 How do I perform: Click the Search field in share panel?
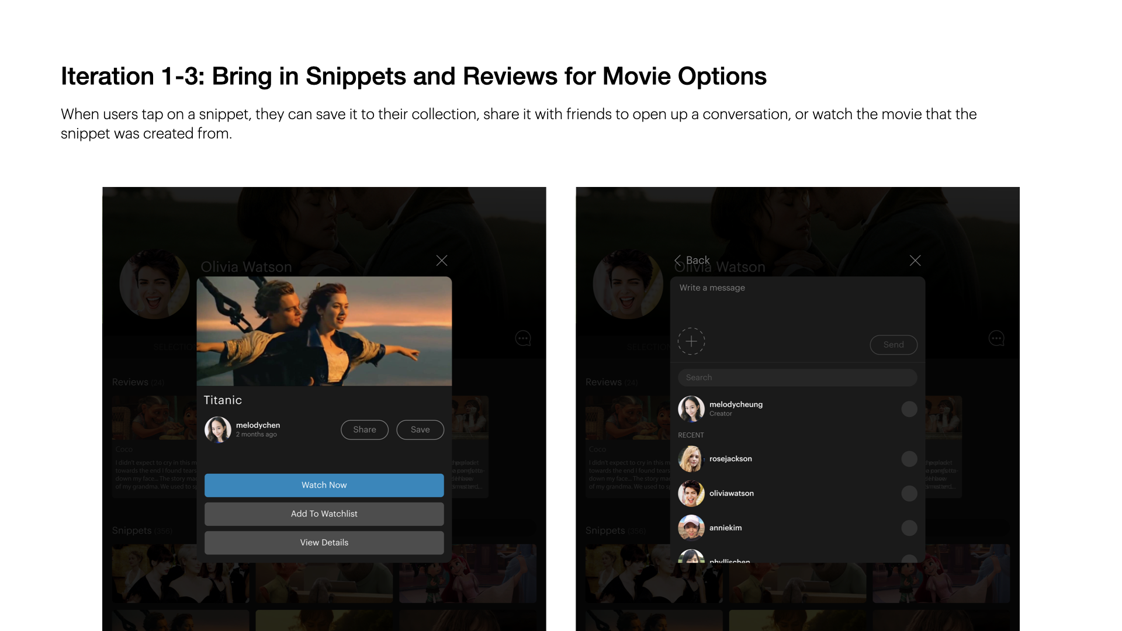click(798, 377)
